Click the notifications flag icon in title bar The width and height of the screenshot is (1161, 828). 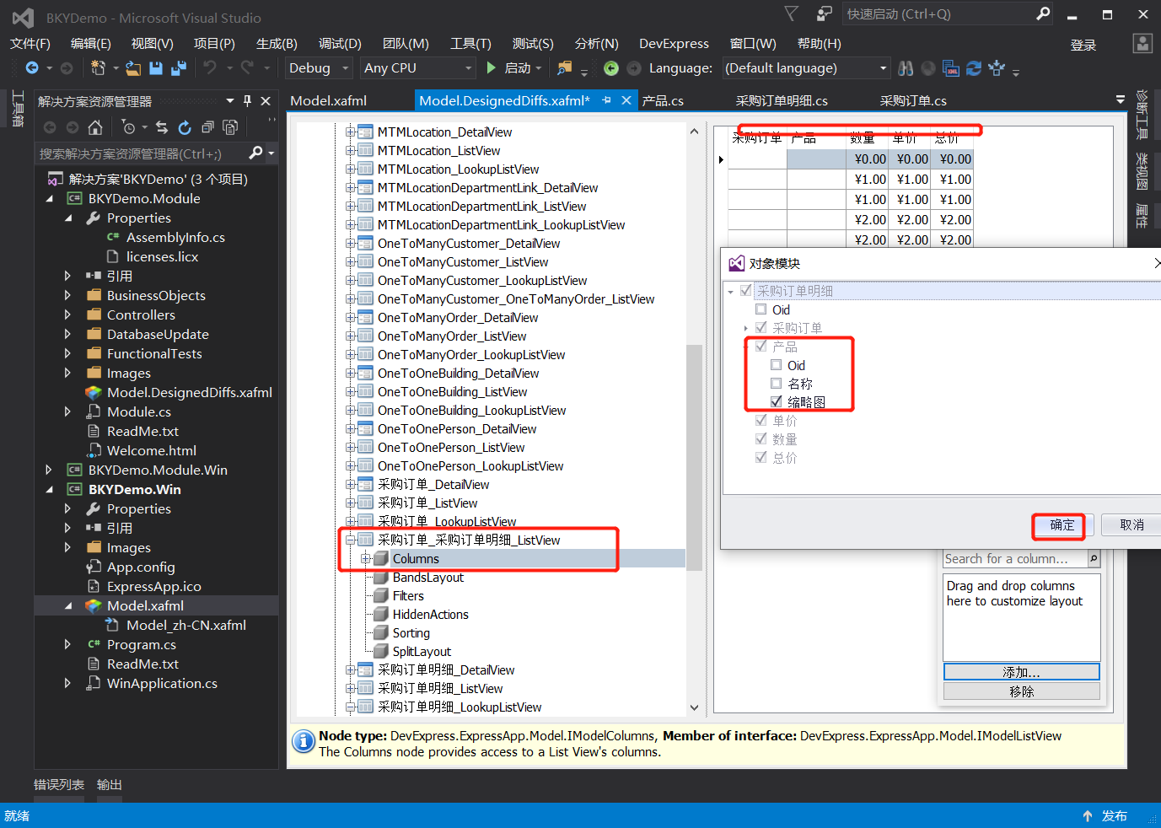tap(791, 13)
